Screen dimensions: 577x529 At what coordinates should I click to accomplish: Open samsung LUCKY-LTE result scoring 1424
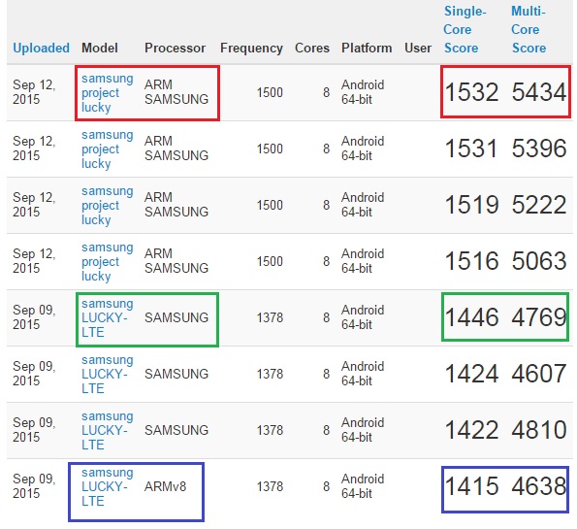pyautogui.click(x=107, y=375)
